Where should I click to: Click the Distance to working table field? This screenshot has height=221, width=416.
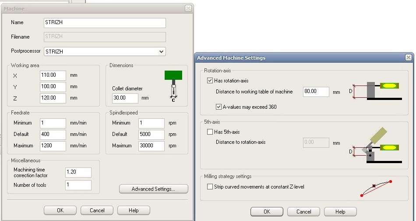(x=316, y=92)
